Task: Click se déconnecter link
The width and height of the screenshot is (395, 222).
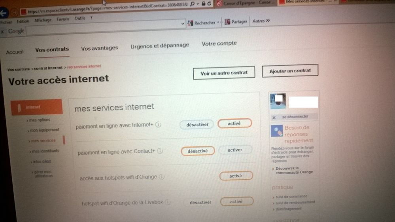Action: (x=295, y=117)
